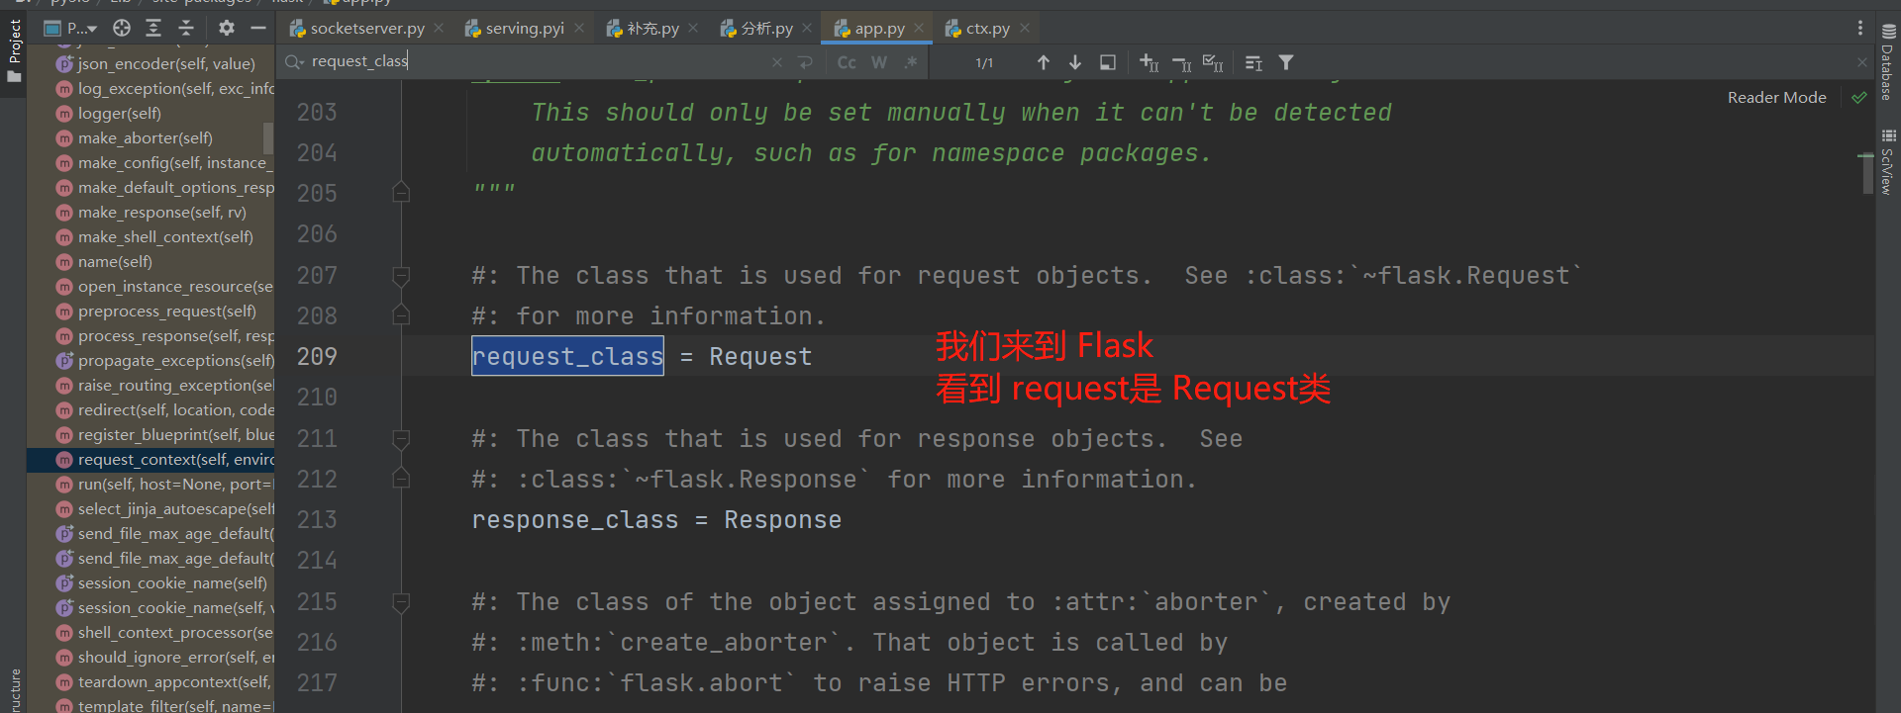Open the Database tool window
1901x713 pixels.
(1888, 62)
